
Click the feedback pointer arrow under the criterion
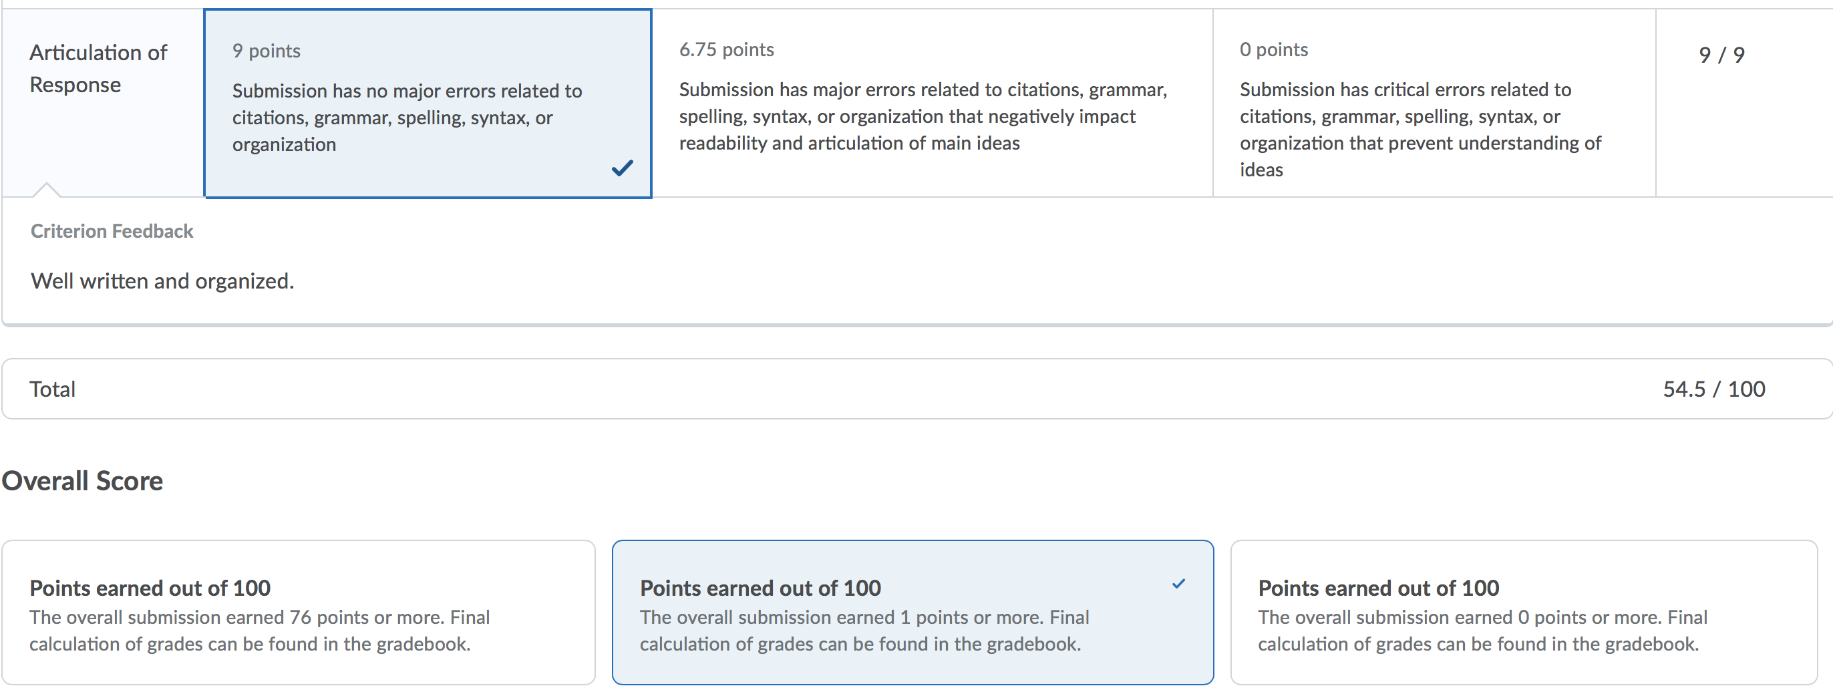pos(46,189)
